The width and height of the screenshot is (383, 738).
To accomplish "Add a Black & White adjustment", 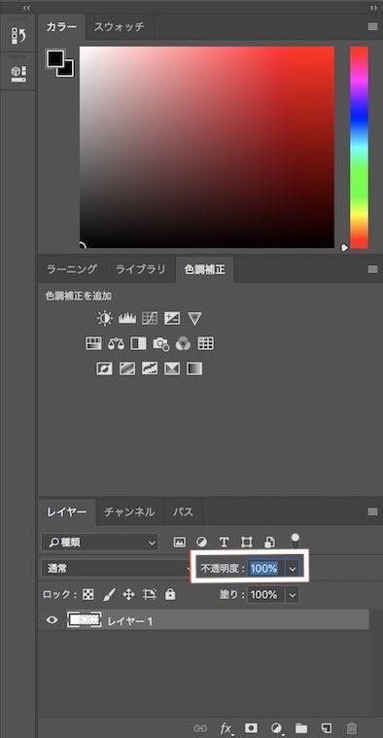I will click(138, 343).
